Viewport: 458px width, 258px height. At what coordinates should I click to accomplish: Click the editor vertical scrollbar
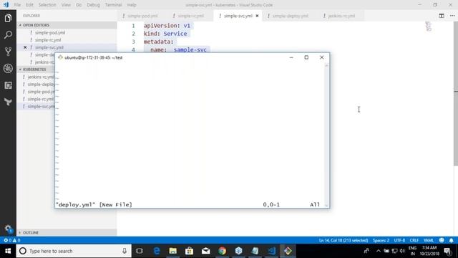(x=456, y=94)
